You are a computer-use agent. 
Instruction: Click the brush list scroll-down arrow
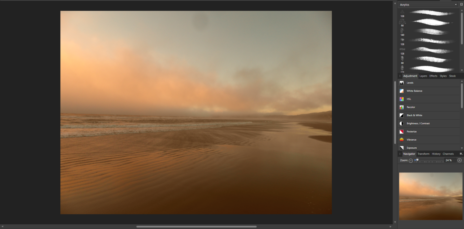point(462,70)
